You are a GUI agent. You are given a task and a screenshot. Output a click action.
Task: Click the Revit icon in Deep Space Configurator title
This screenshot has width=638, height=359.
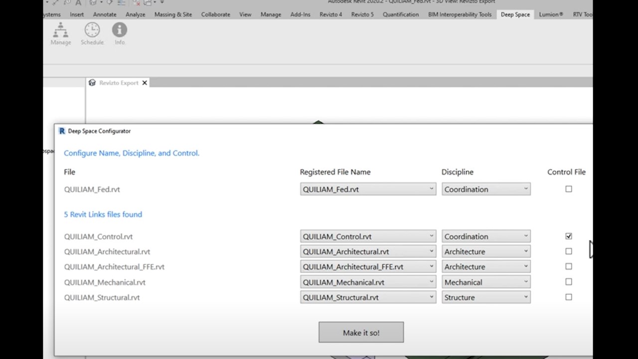(62, 131)
